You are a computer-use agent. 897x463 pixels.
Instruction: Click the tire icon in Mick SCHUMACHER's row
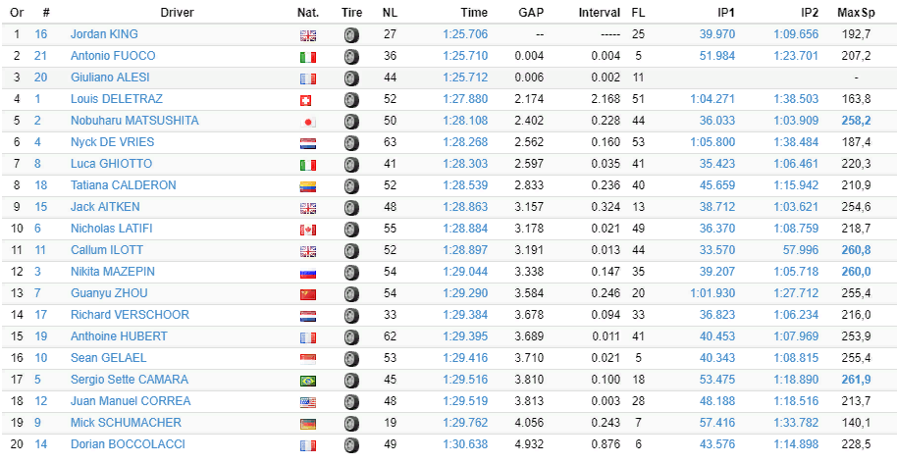(351, 424)
